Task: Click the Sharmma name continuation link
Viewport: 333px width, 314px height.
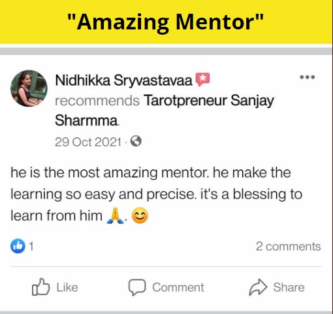Action: click(86, 120)
